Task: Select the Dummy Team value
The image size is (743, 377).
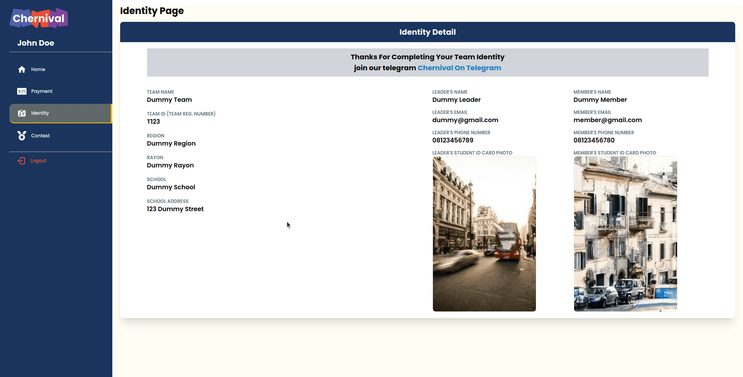Action: coord(169,100)
